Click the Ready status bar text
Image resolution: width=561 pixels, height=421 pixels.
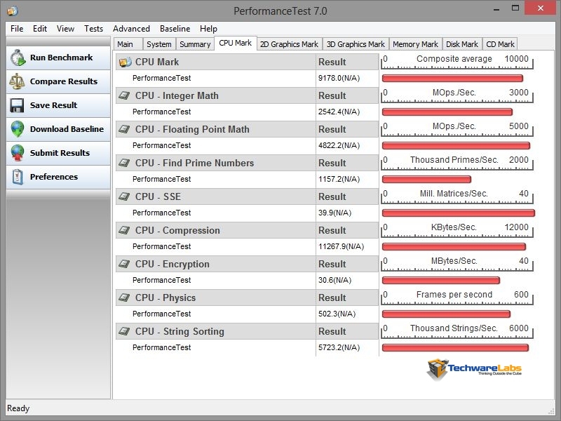click(x=18, y=408)
